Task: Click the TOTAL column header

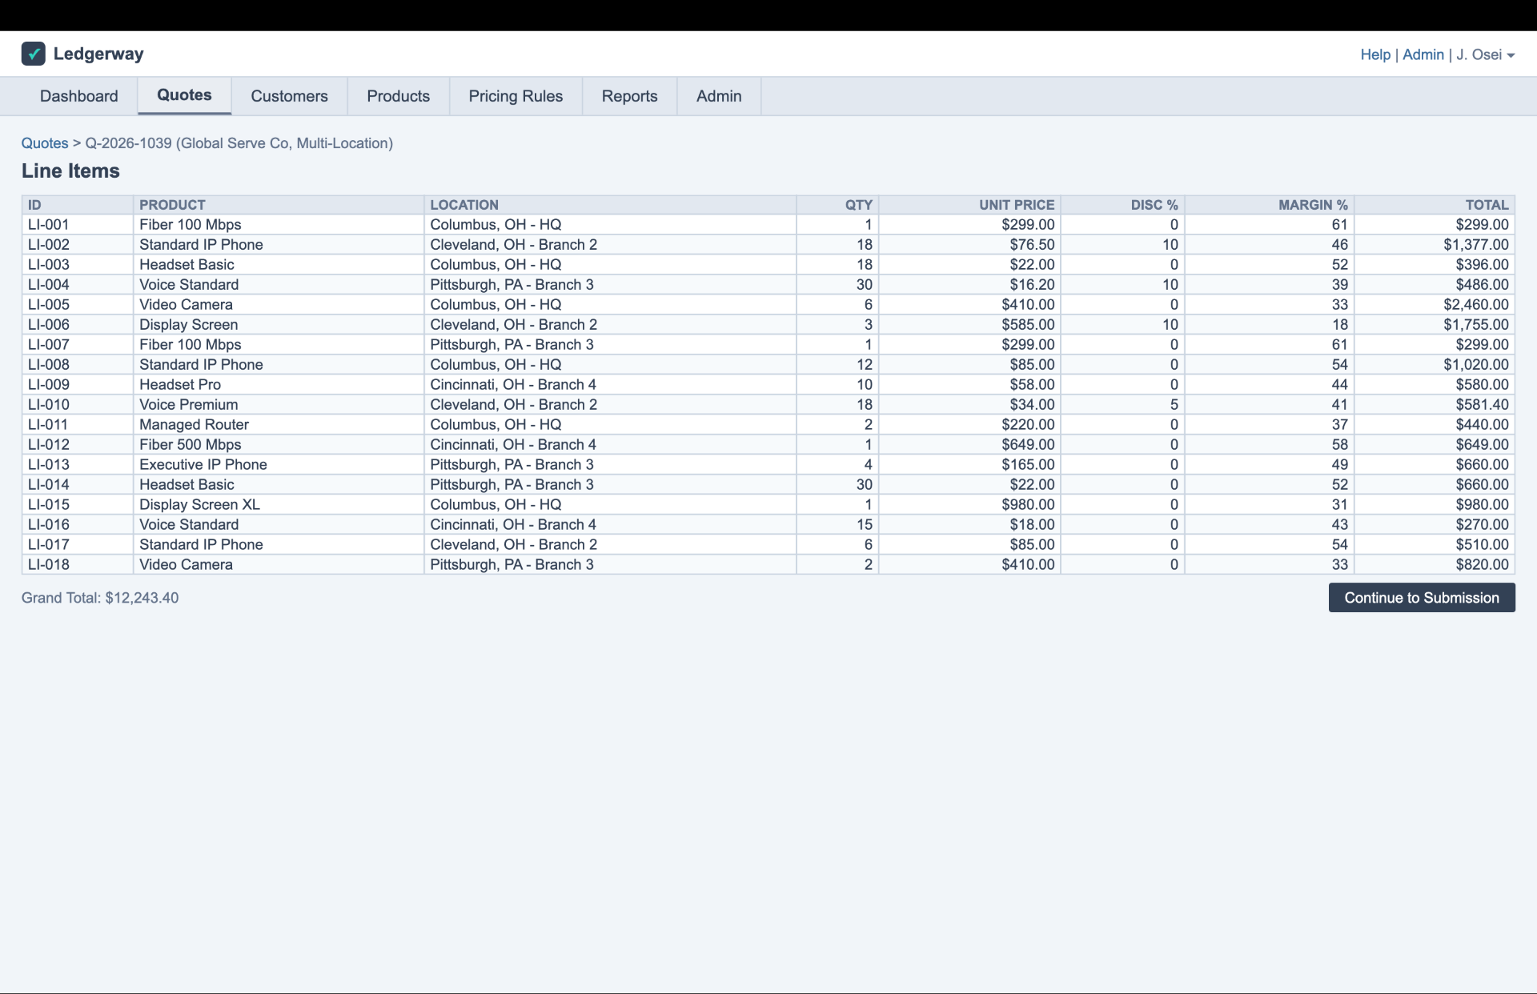Action: pos(1434,205)
